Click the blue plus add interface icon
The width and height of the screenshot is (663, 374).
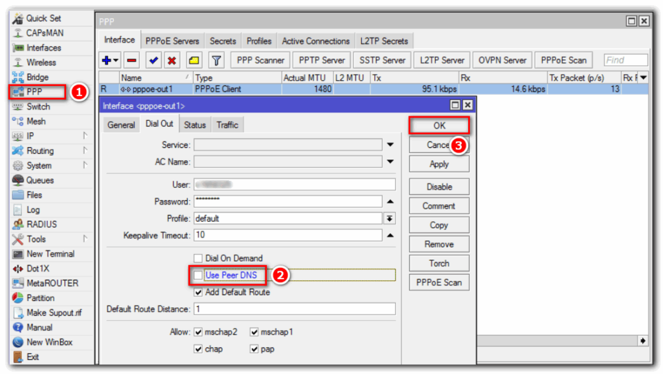[x=107, y=60]
